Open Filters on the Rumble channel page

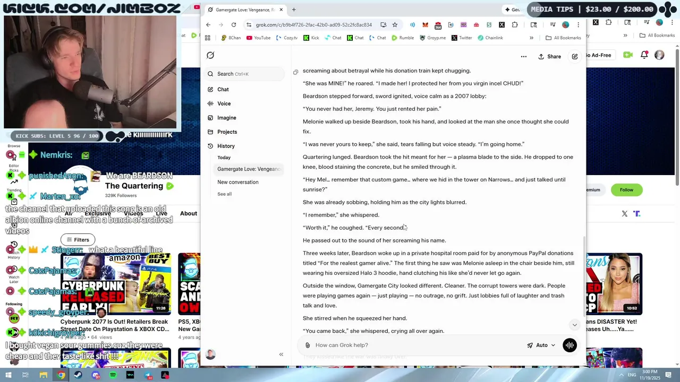(x=78, y=240)
